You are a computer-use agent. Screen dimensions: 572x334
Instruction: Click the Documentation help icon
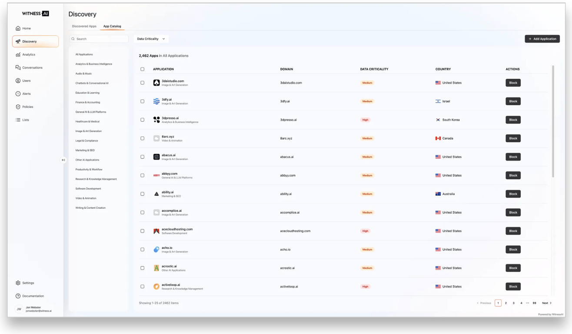click(x=18, y=296)
